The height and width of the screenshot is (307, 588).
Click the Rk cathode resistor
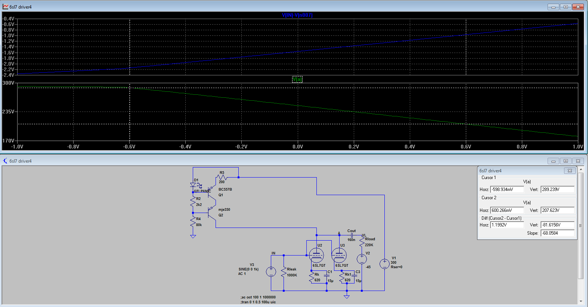pos(312,277)
